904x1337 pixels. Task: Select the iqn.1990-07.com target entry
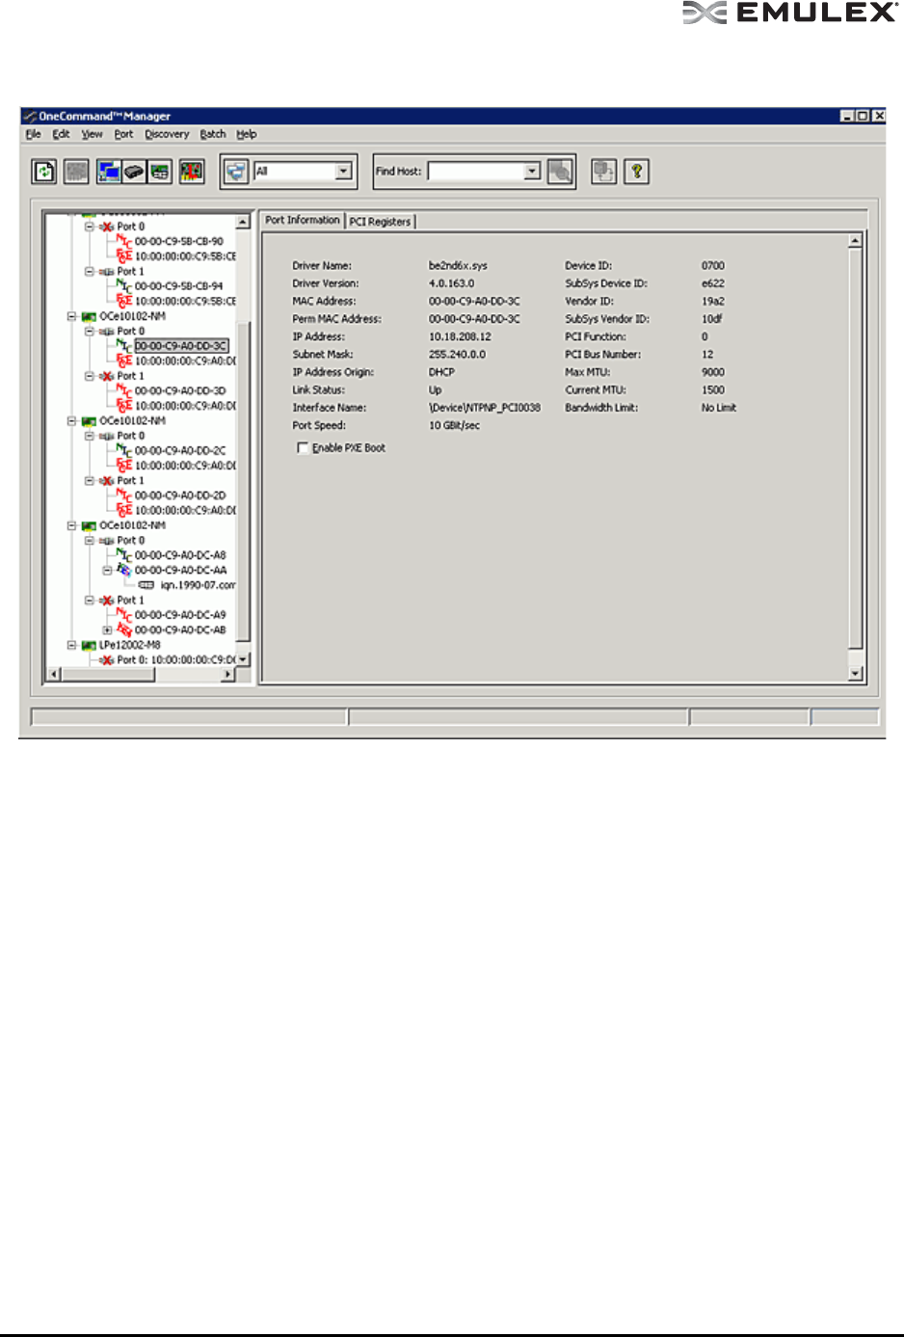(x=198, y=585)
